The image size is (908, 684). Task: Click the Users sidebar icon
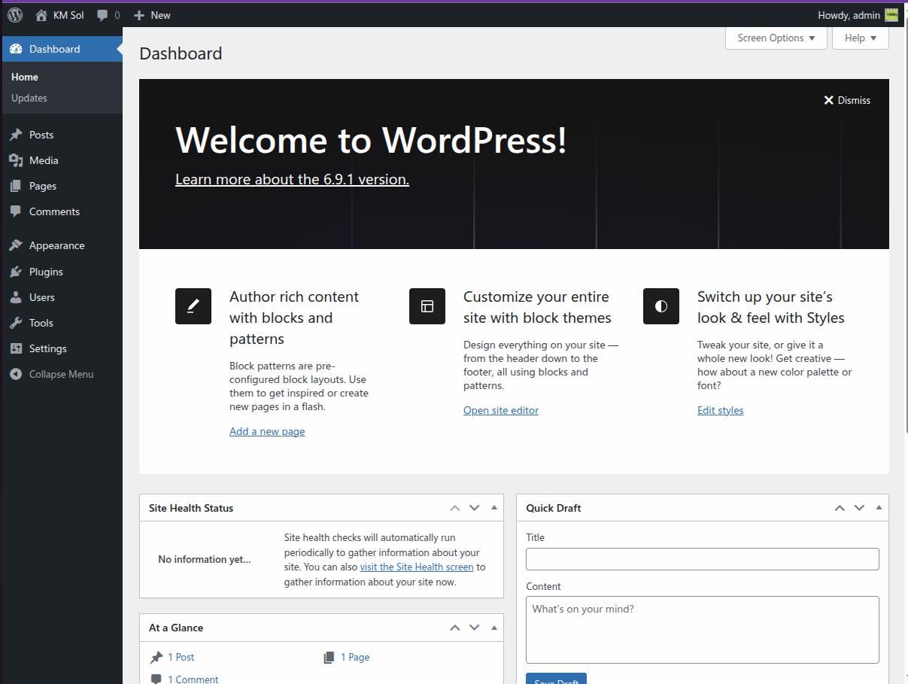pyautogui.click(x=15, y=296)
